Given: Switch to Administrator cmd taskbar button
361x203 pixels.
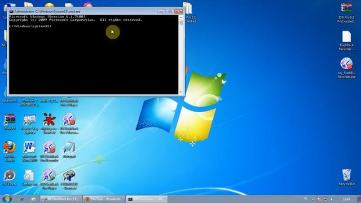Looking at the screenshot, I should [147, 199].
